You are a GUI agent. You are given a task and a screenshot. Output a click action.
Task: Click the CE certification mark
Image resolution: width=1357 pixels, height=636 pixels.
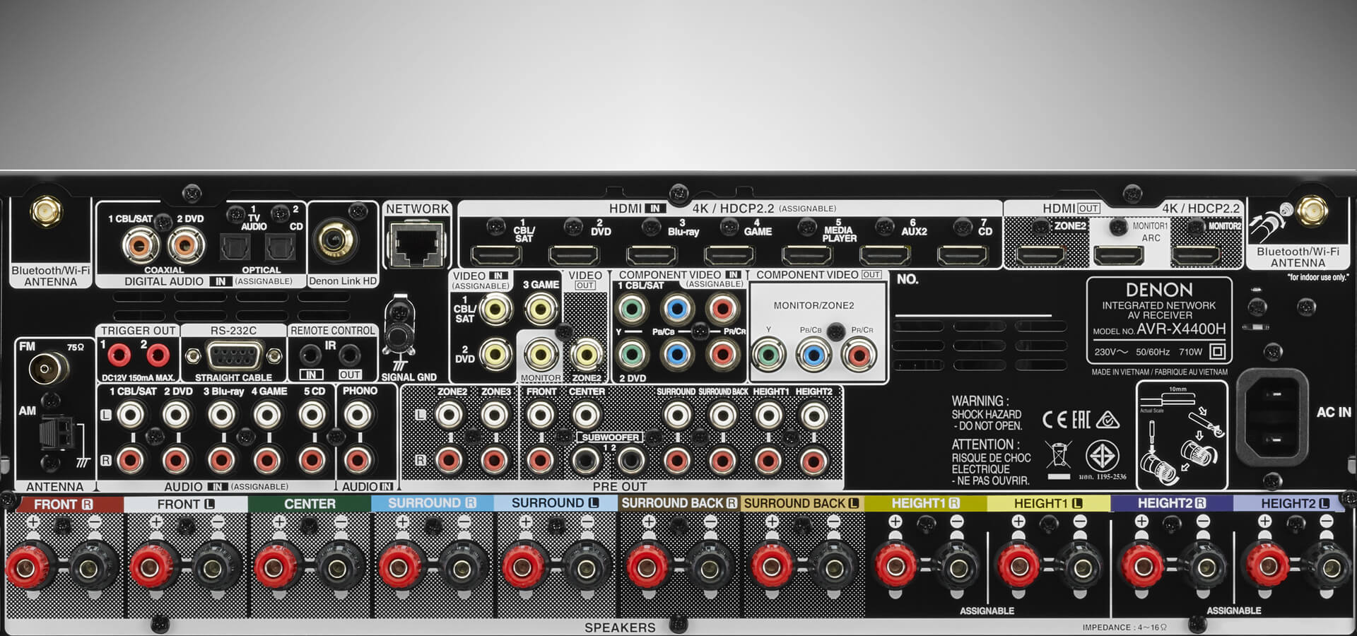1055,420
